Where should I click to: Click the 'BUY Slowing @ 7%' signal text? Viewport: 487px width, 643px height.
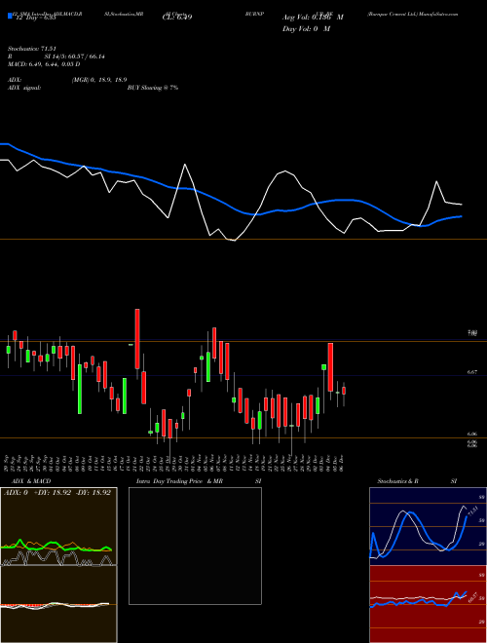(x=153, y=88)
